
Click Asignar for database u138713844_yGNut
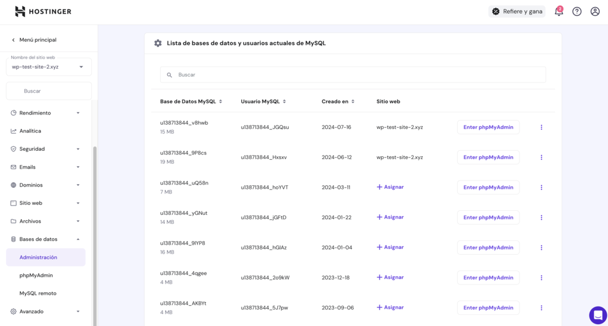point(390,217)
